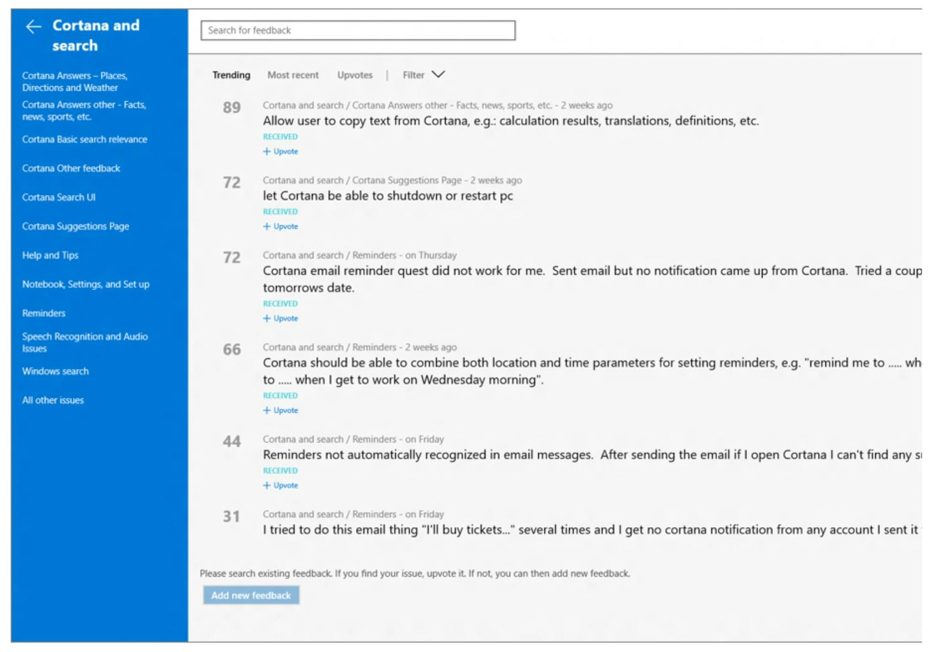Open the Cortana Search UI category
The height and width of the screenshot is (652, 937).
click(x=59, y=197)
